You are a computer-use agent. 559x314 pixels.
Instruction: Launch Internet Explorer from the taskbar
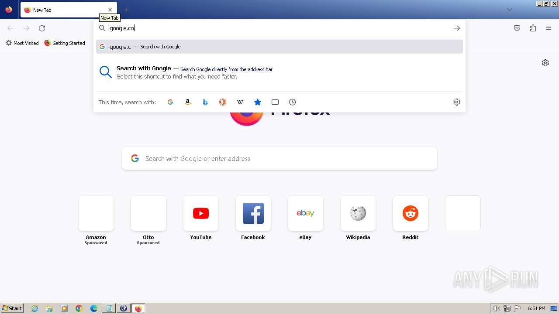click(35, 308)
